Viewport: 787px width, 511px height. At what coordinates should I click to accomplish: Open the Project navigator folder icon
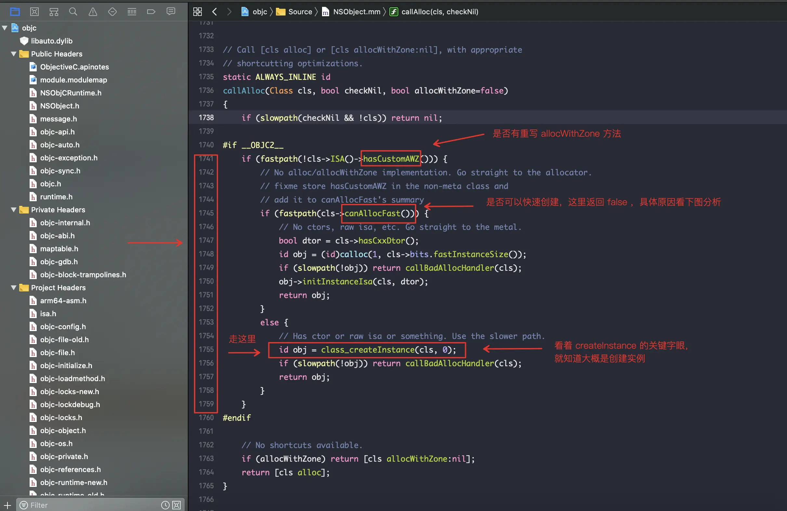pyautogui.click(x=15, y=12)
